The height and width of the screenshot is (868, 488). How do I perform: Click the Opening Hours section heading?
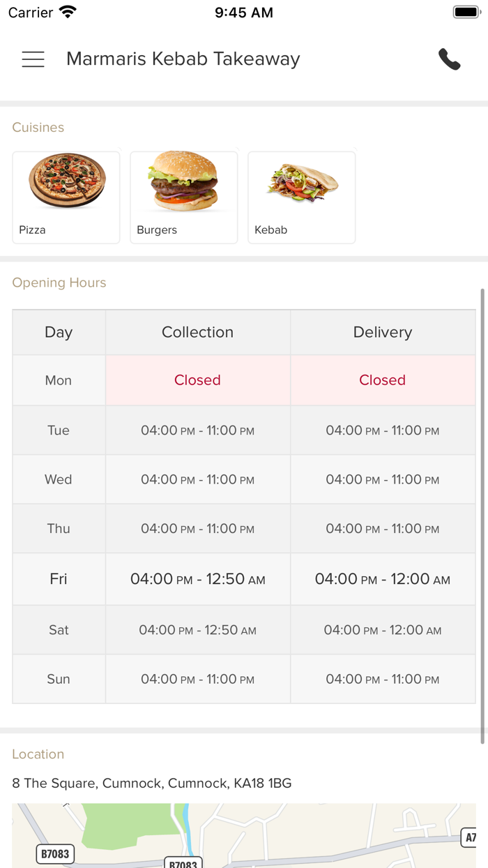(59, 283)
